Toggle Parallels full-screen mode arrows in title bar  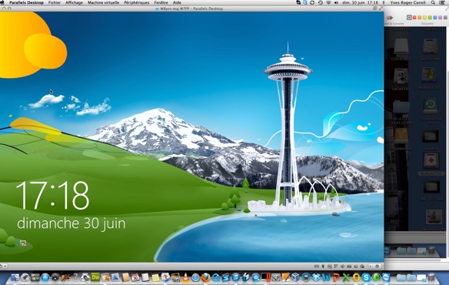(x=381, y=8)
